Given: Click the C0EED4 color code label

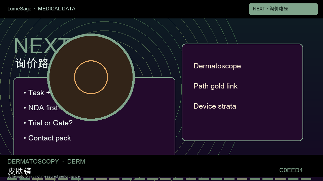Looking at the screenshot, I should [291, 170].
